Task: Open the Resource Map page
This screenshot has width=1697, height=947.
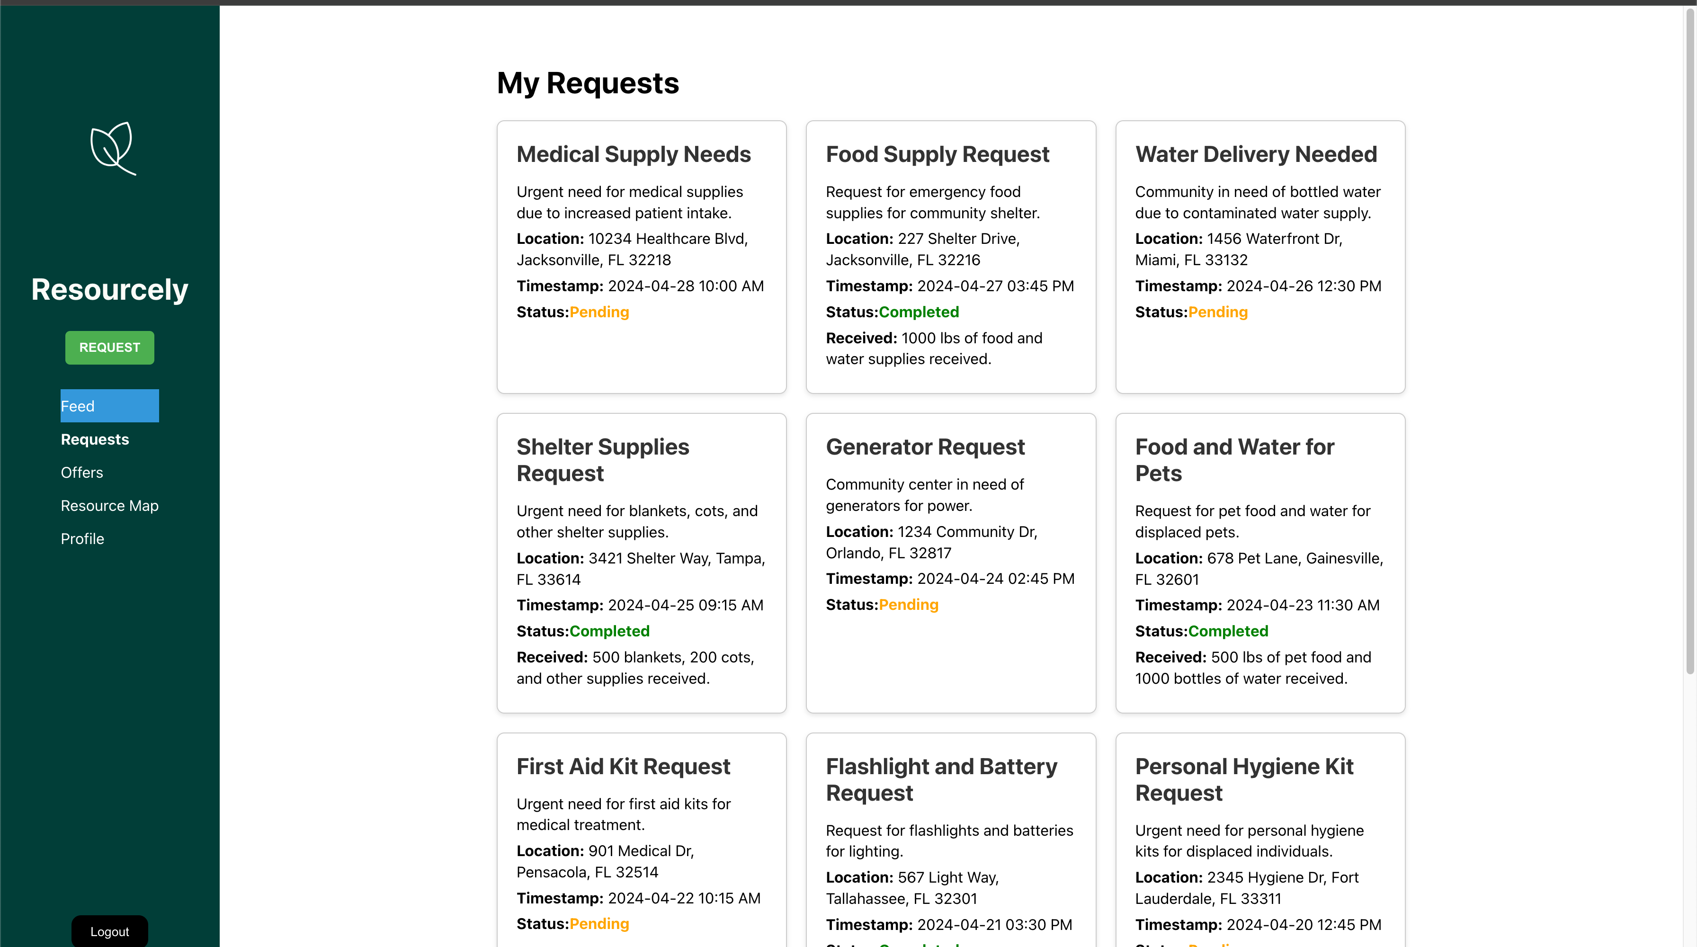Action: [x=109, y=506]
